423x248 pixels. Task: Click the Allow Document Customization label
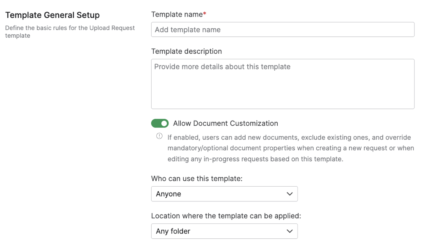(225, 123)
